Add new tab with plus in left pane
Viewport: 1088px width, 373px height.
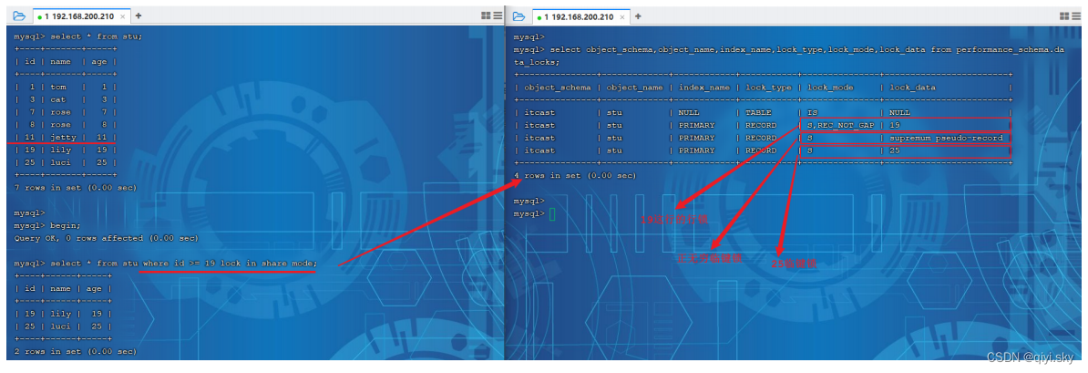pos(139,16)
